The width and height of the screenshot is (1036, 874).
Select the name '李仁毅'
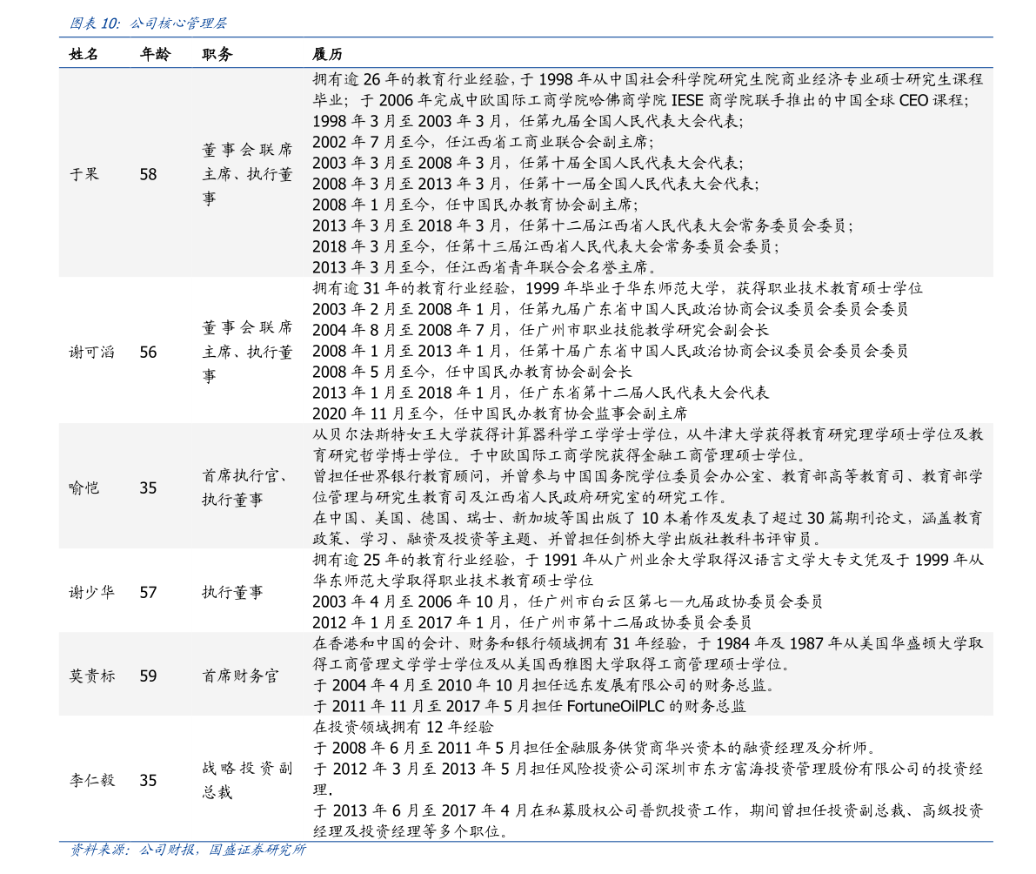pyautogui.click(x=92, y=780)
